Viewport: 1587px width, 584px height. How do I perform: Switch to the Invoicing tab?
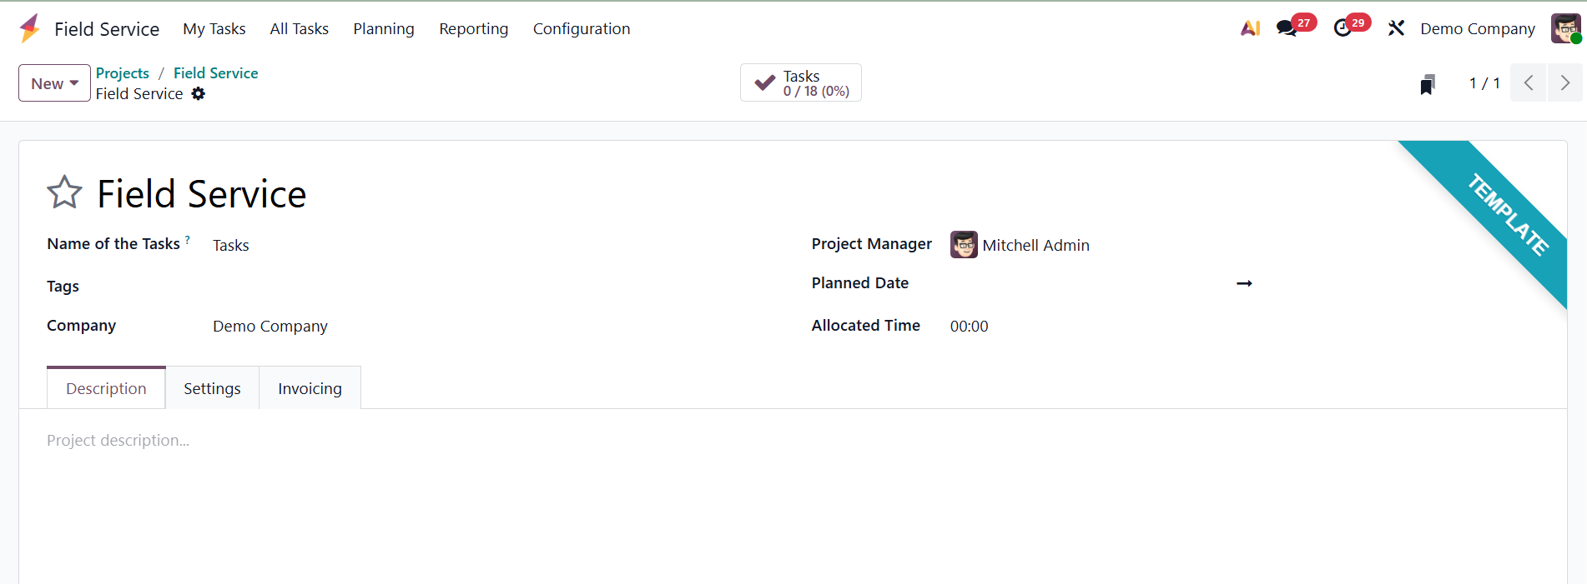[x=310, y=388]
